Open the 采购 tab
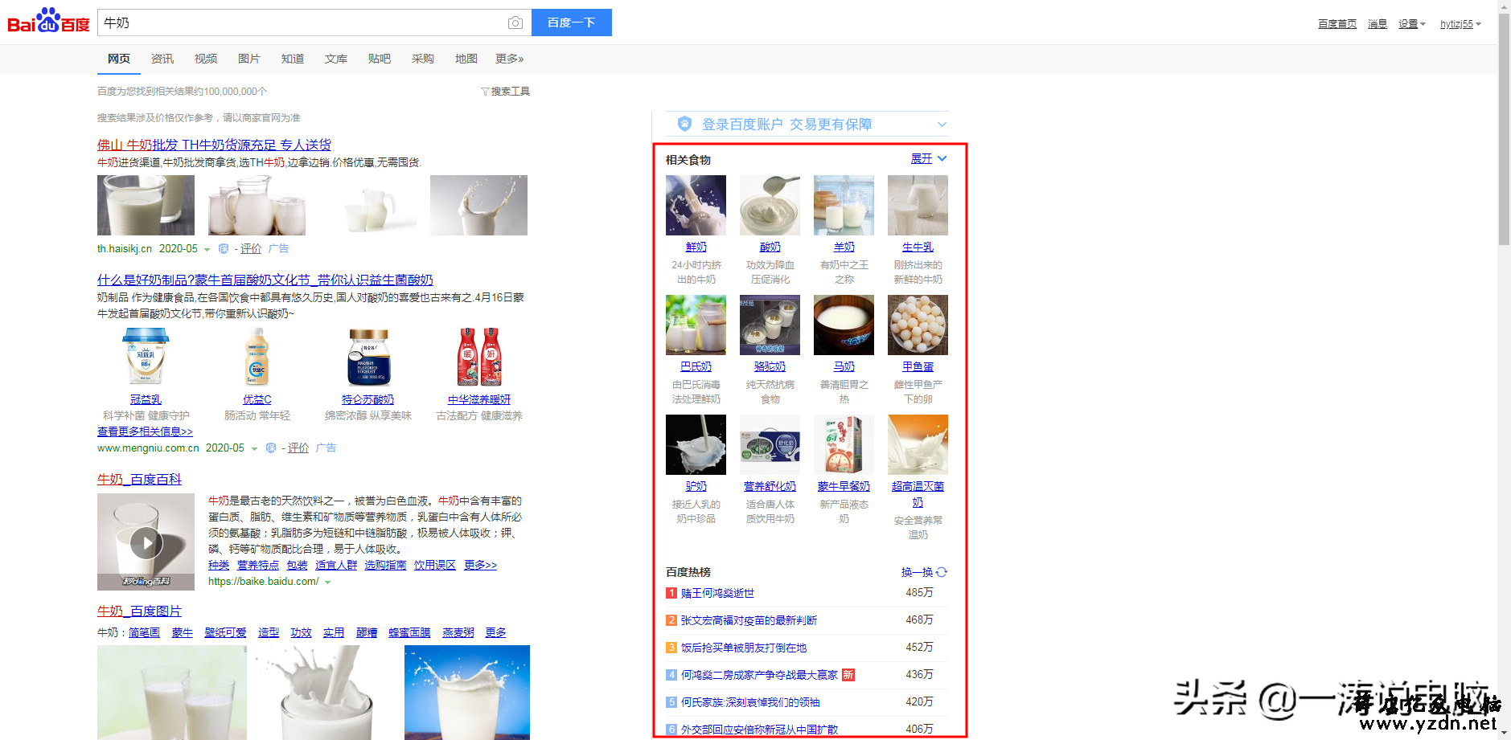The image size is (1511, 740). [423, 59]
